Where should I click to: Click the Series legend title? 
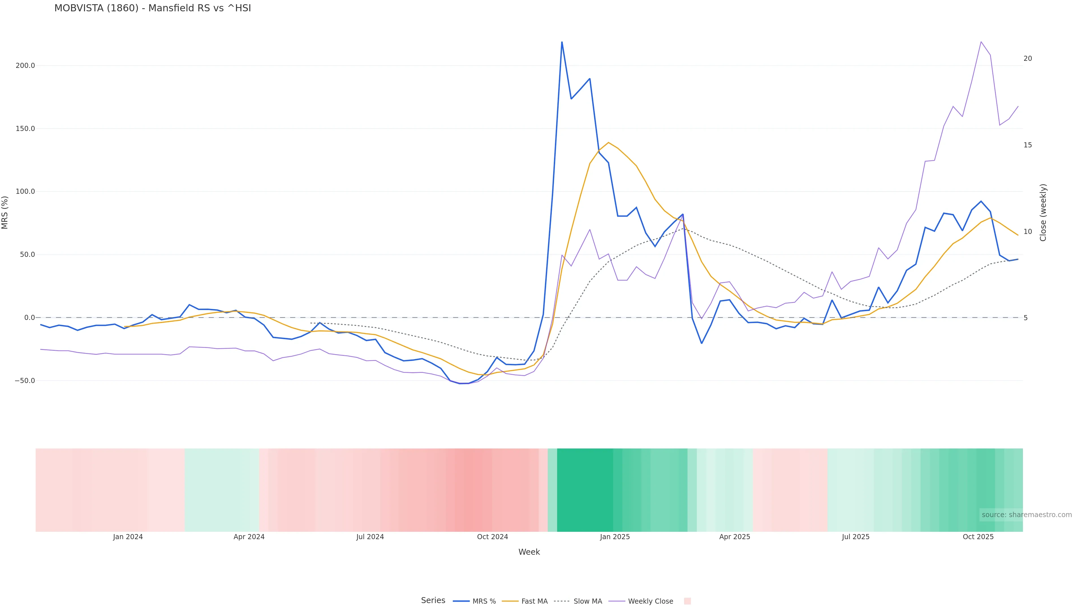[x=433, y=601]
